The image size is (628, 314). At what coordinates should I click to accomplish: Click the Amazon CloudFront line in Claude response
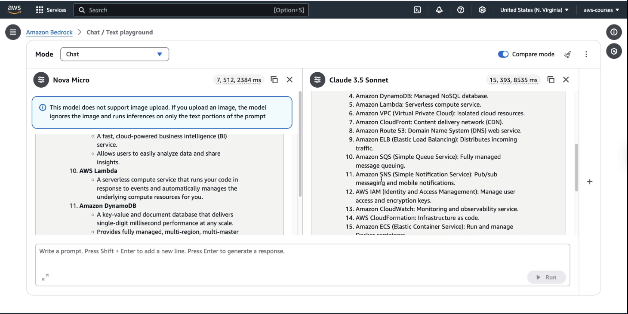pos(429,122)
